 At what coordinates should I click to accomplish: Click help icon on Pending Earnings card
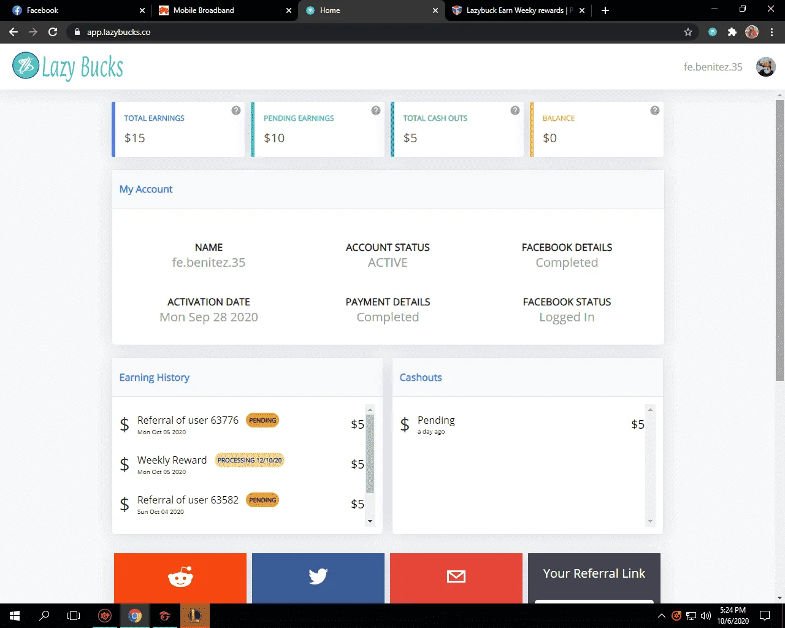[x=376, y=110]
